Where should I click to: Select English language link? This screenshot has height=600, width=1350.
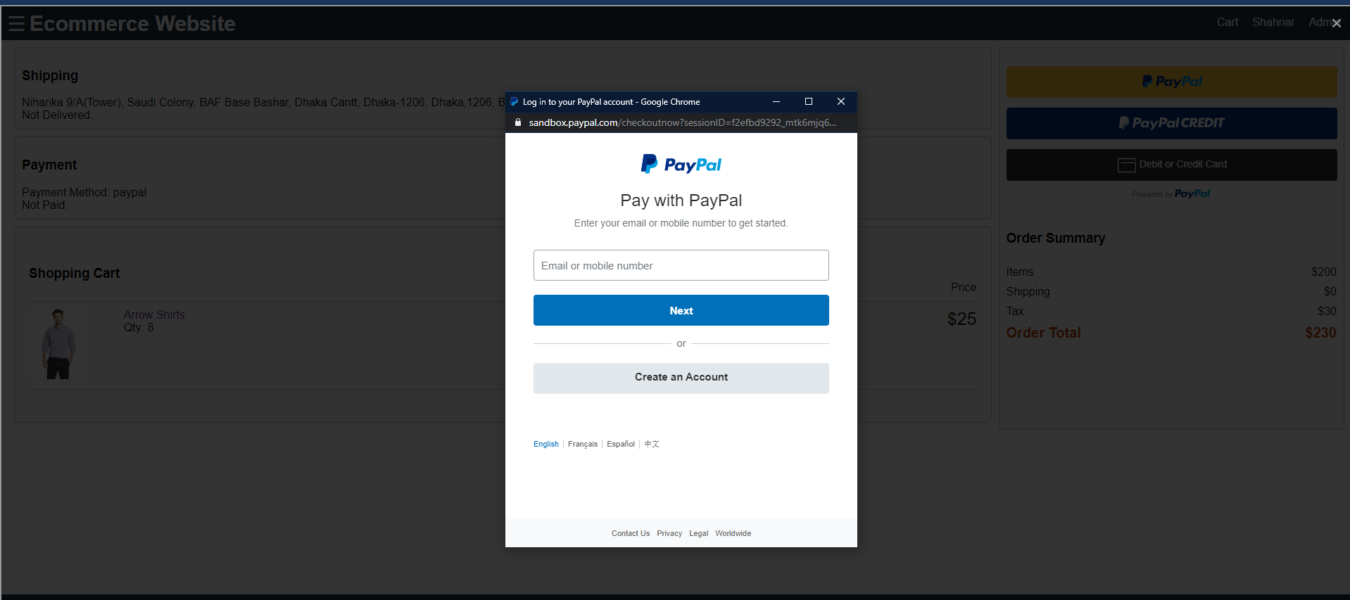tap(545, 444)
